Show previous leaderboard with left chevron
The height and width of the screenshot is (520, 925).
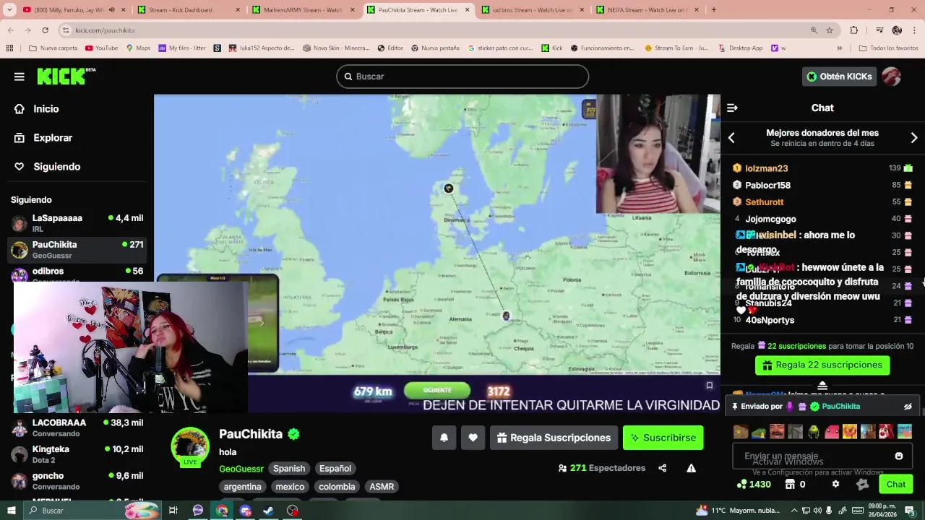click(731, 138)
